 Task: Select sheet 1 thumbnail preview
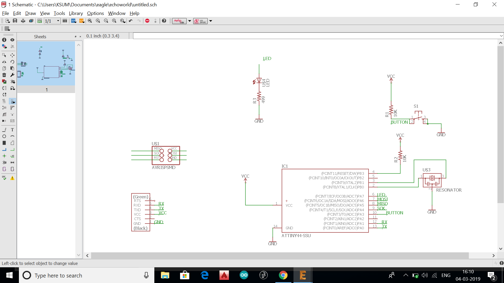click(46, 63)
